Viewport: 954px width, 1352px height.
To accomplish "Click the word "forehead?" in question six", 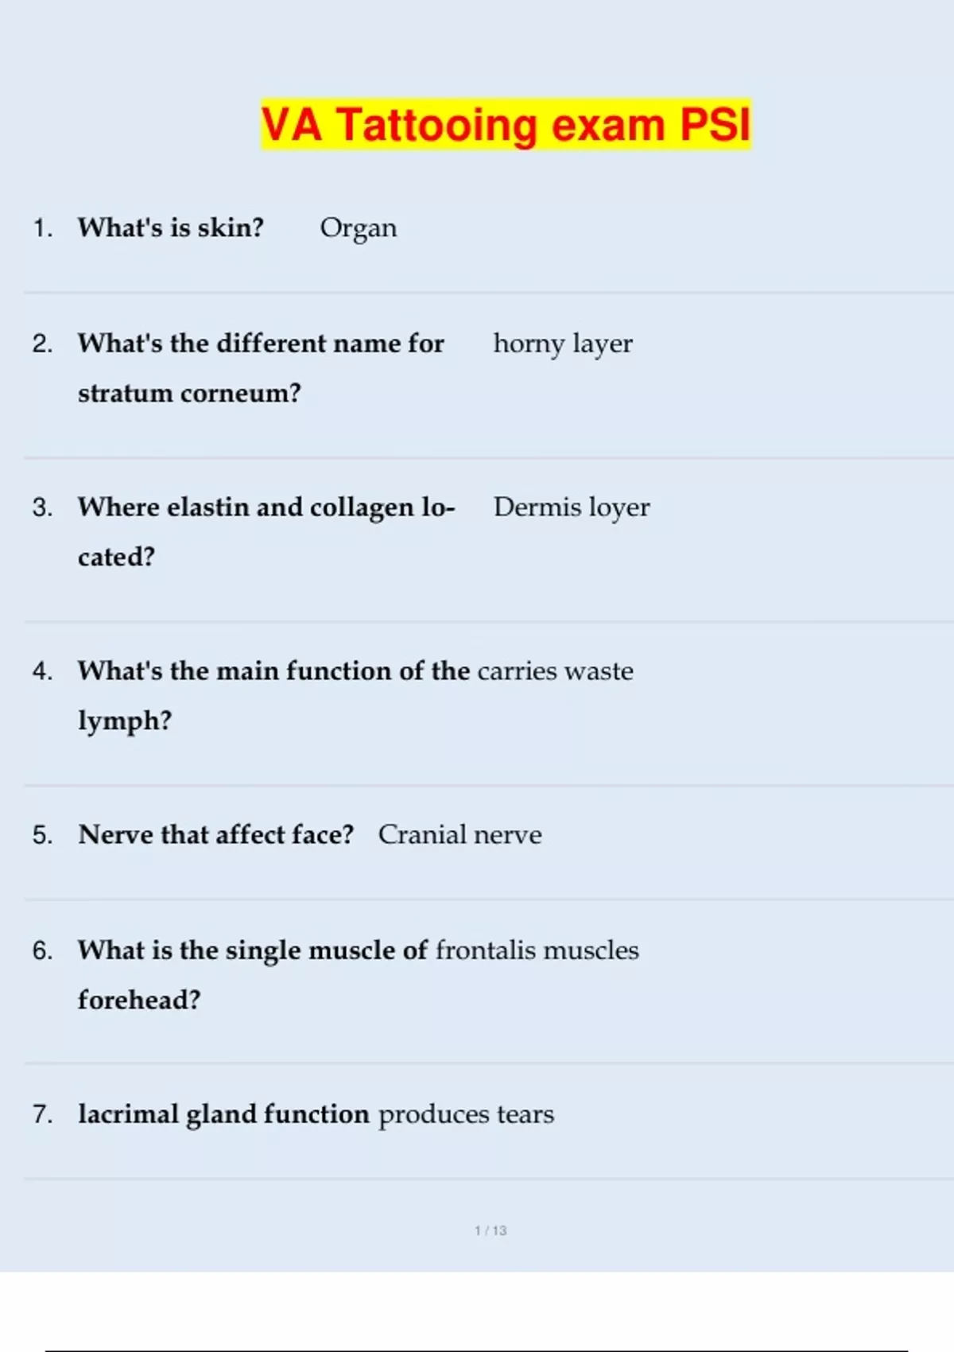I will coord(139,1000).
